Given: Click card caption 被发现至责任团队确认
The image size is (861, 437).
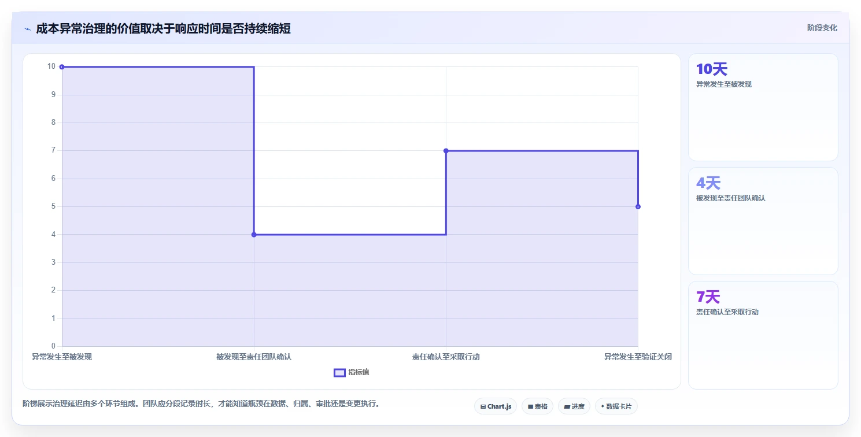Looking at the screenshot, I should [x=730, y=198].
